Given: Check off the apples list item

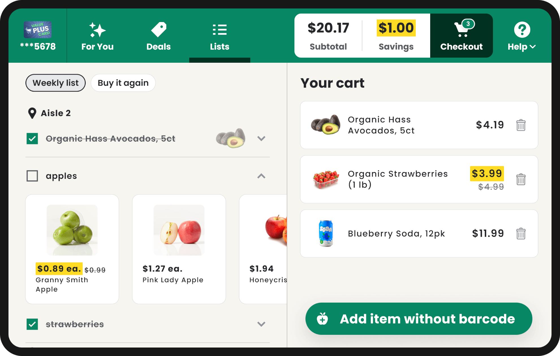Looking at the screenshot, I should point(32,176).
